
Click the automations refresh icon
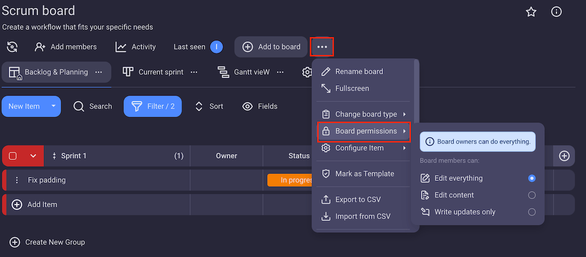[x=12, y=47]
